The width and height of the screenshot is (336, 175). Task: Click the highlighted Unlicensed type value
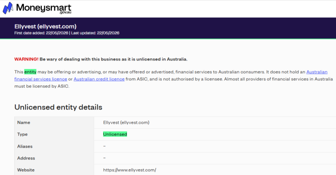coord(115,134)
